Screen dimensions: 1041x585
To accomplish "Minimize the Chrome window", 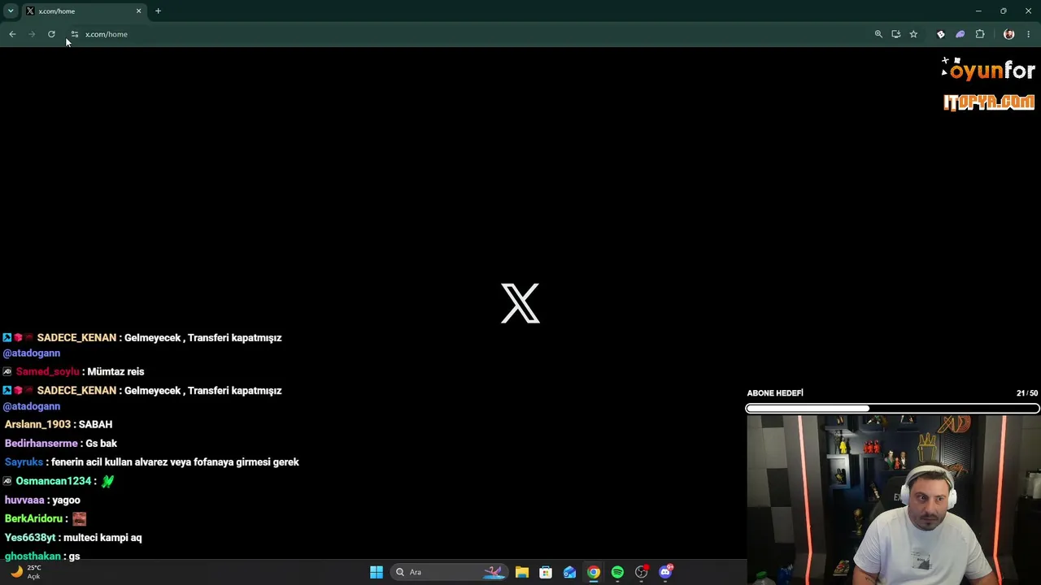I will (x=978, y=11).
